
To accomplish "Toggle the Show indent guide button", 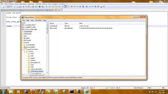I will 65,7.
